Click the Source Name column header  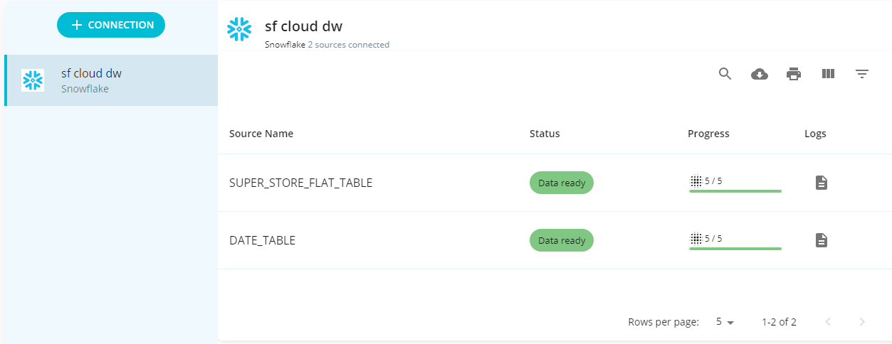point(261,134)
